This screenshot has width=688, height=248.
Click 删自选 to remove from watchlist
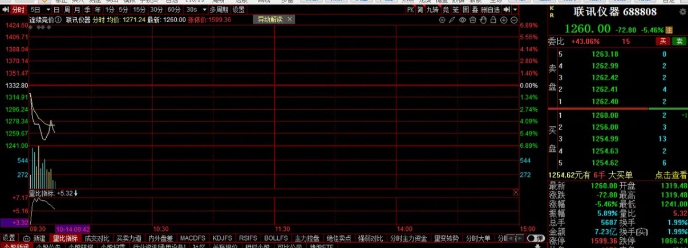tap(490, 10)
